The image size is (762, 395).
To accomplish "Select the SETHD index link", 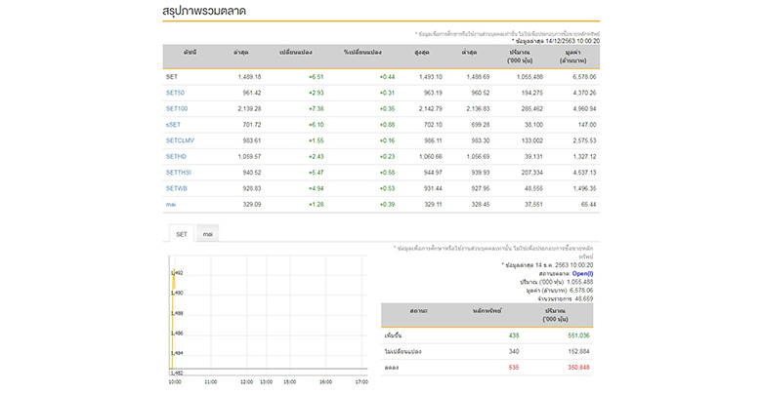I will (x=176, y=156).
